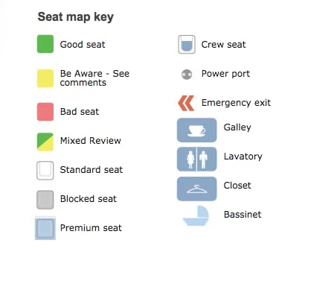Click the Emergency exit double arrow icon

pos(186,103)
